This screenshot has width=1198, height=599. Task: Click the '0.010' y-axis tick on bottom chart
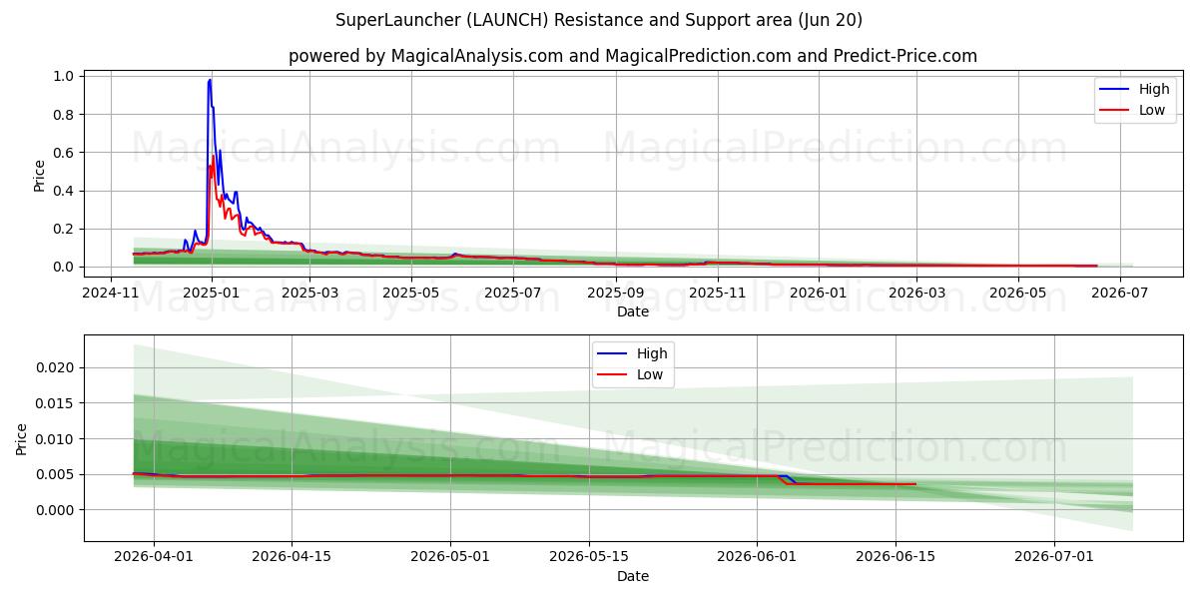55,439
